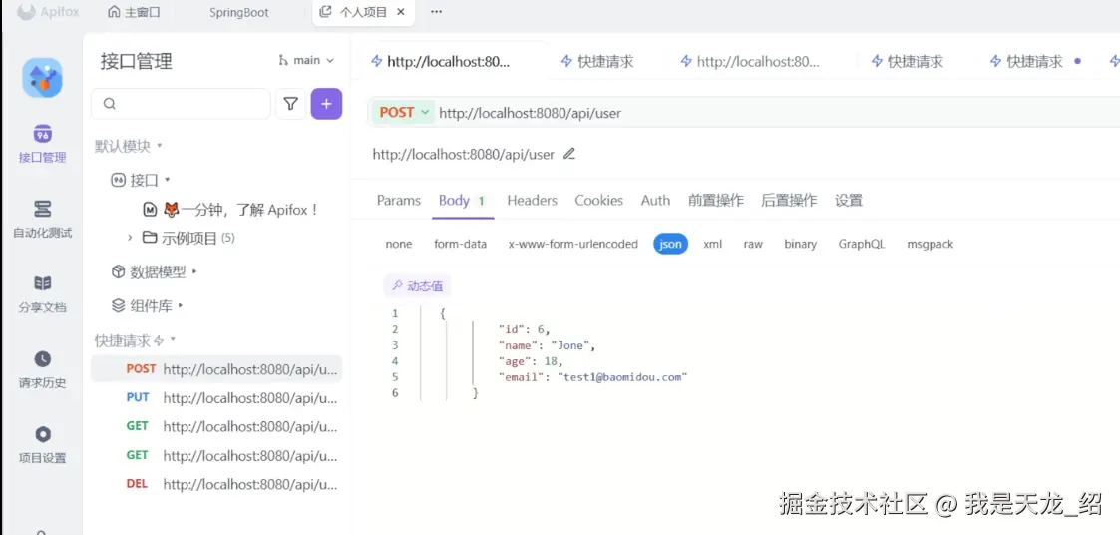
Task: Open the 主窗口 home tab
Action: (135, 12)
